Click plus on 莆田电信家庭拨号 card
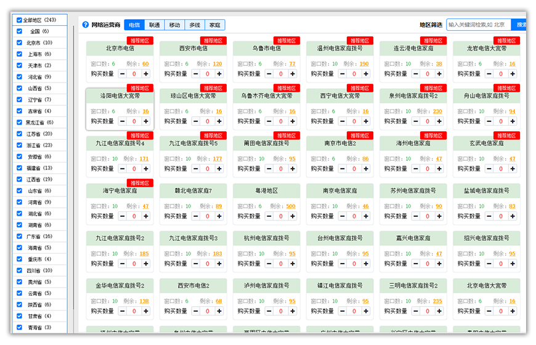This screenshot has height=345, width=536. click(293, 169)
